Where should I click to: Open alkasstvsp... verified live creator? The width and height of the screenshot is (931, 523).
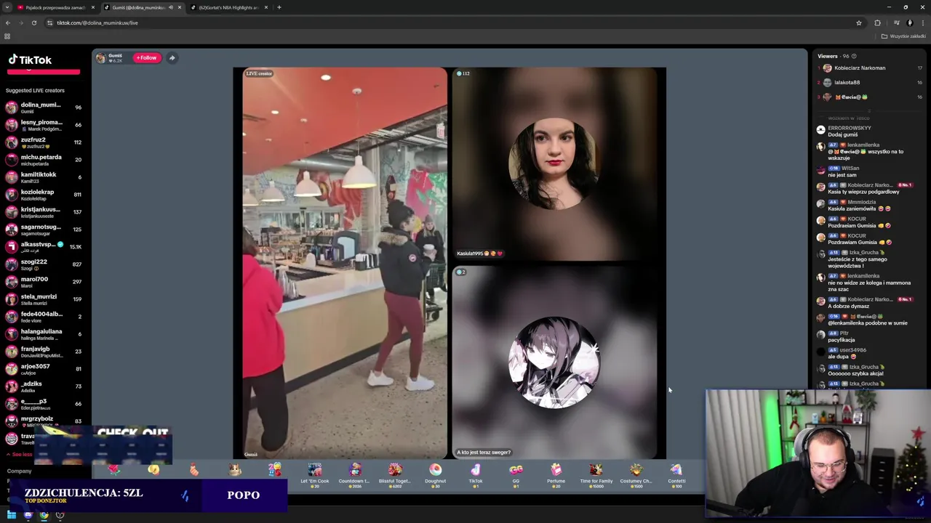(x=44, y=247)
